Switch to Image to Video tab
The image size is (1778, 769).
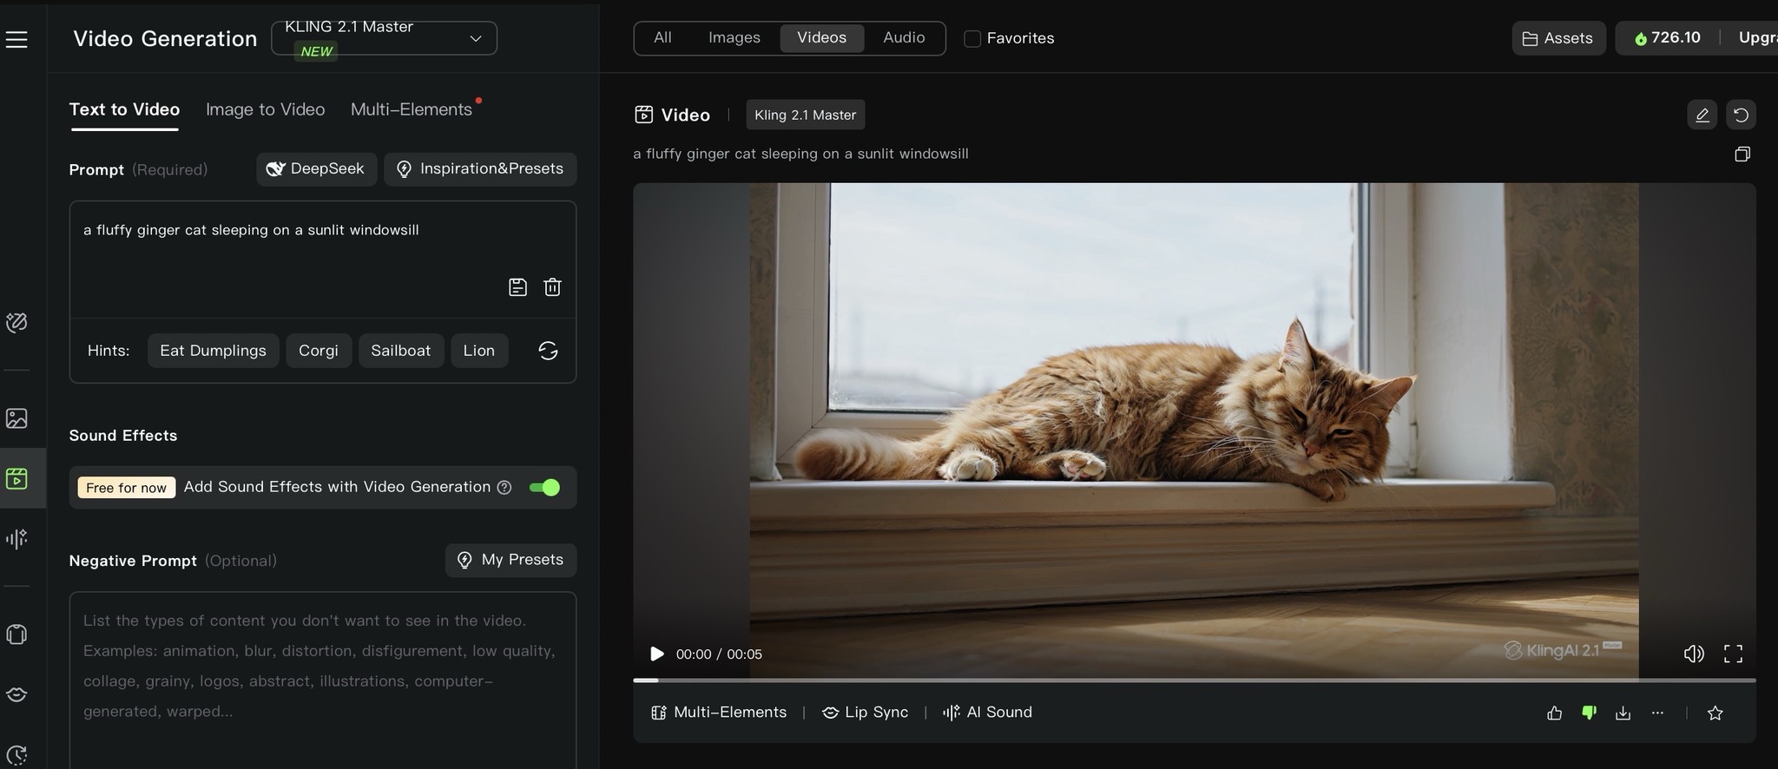265,109
